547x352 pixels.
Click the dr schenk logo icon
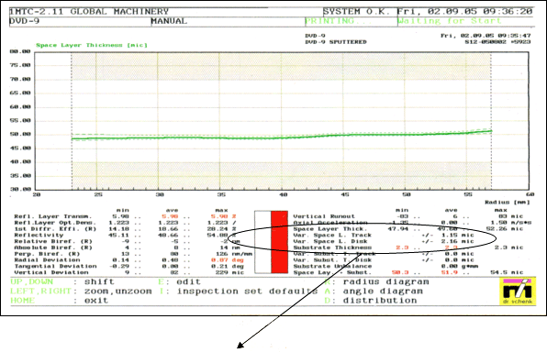coord(518,291)
